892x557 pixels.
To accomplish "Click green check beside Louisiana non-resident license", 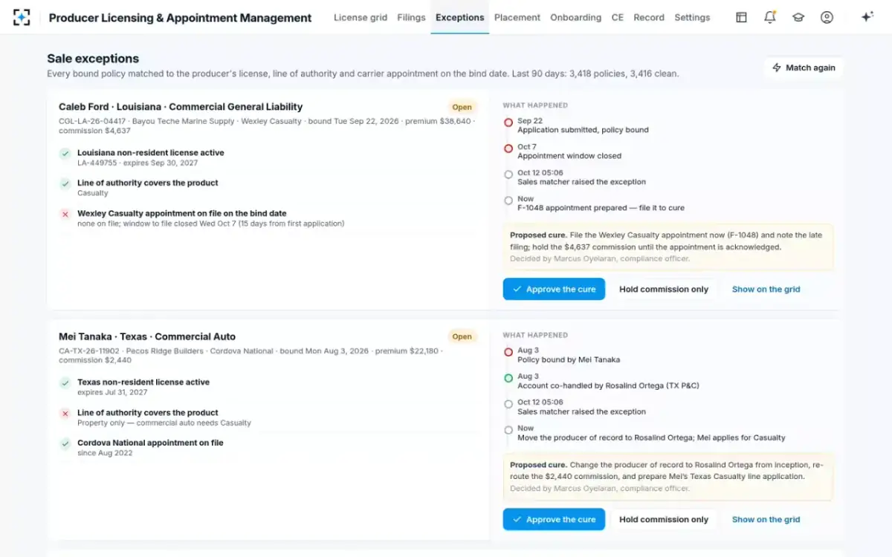I will click(x=65, y=154).
